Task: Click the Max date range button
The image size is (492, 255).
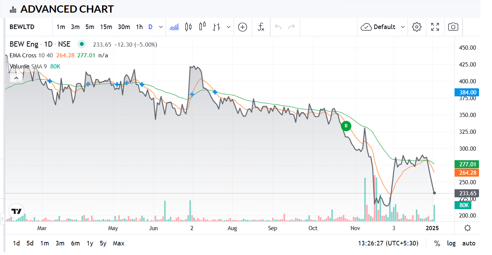Action: (119, 243)
